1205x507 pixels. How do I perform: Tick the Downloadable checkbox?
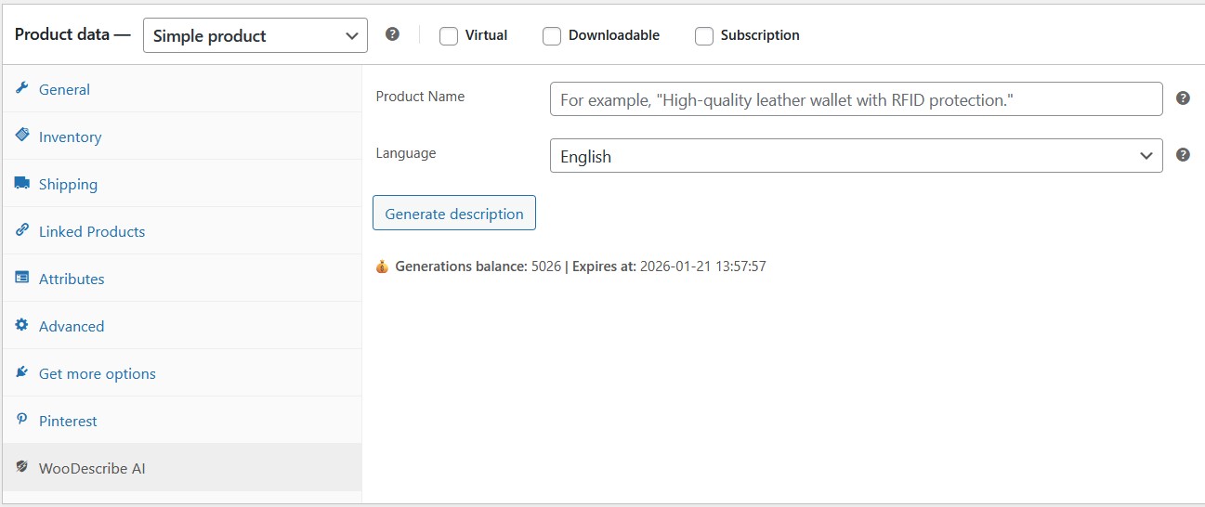click(552, 36)
